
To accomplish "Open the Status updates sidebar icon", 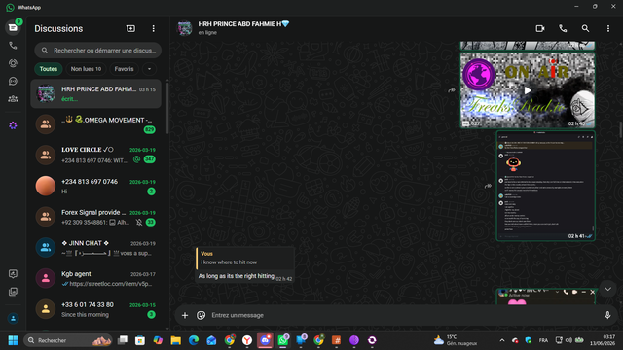I will [13, 63].
